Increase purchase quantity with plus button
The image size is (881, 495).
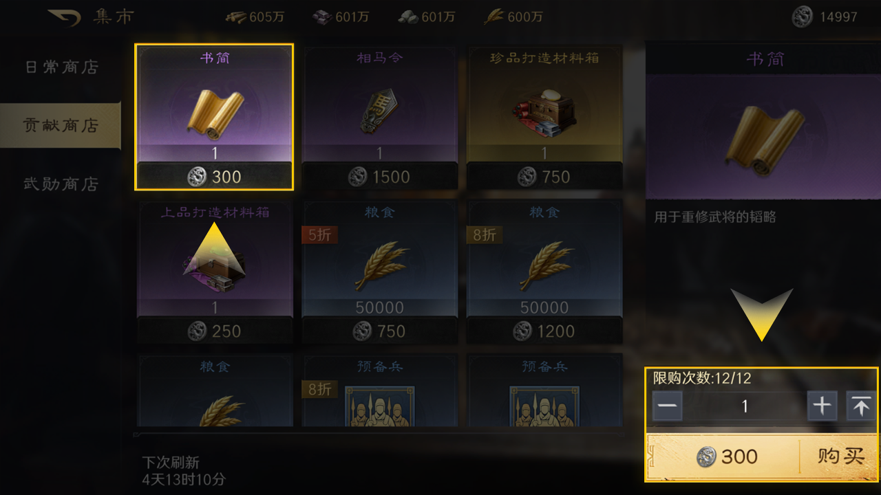tap(822, 406)
